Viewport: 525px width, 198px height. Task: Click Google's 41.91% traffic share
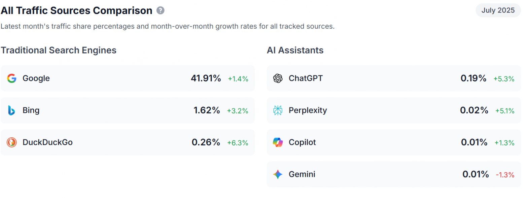[206, 78]
